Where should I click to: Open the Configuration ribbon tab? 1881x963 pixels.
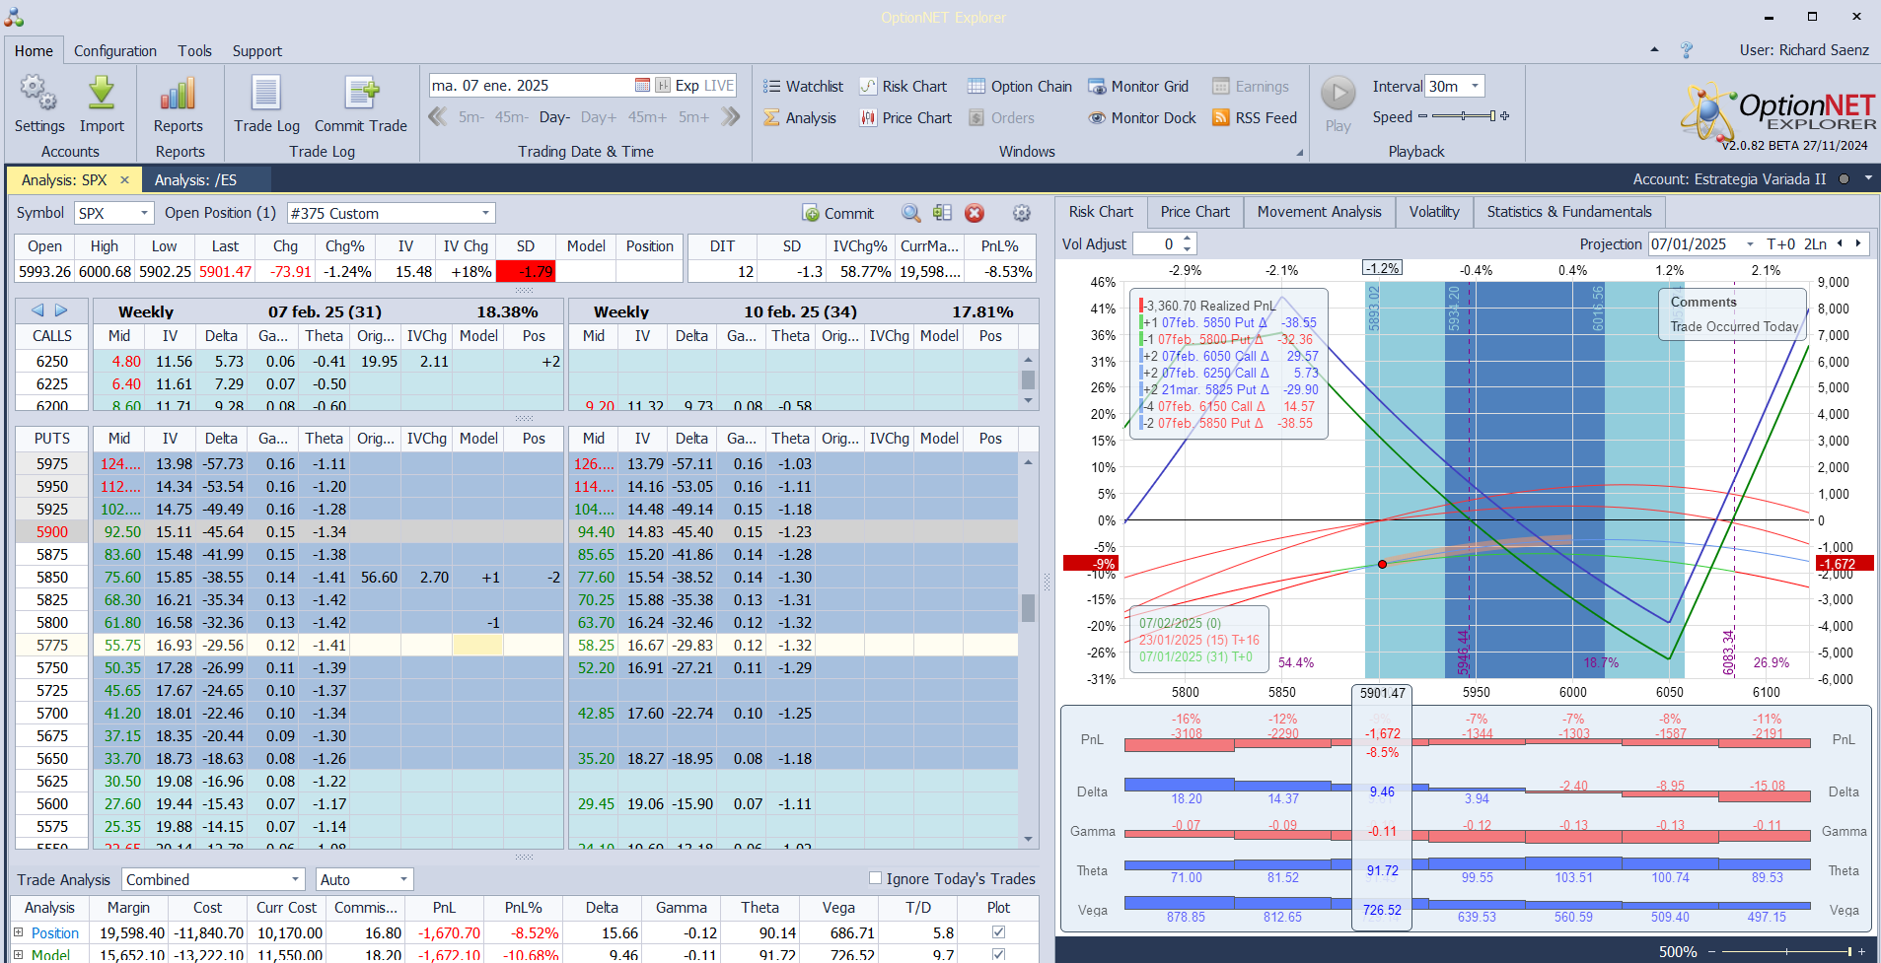[x=114, y=51]
